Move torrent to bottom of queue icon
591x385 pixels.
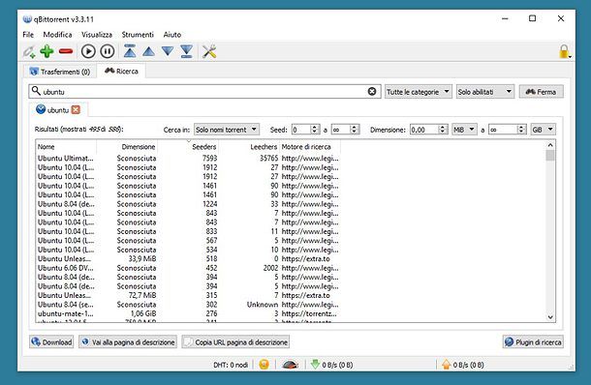click(187, 51)
